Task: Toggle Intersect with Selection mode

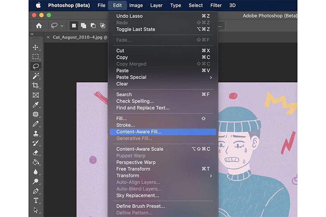Action: coord(102,26)
